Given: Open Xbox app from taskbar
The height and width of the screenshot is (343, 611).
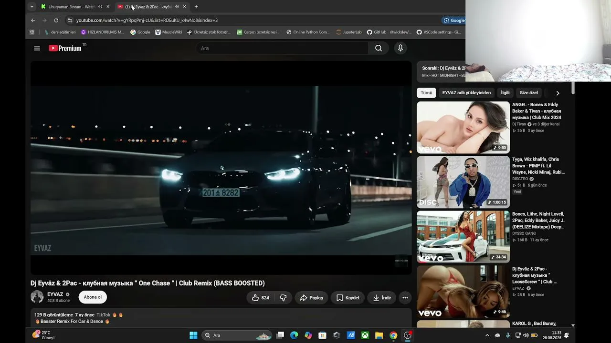Looking at the screenshot, I should point(365,335).
